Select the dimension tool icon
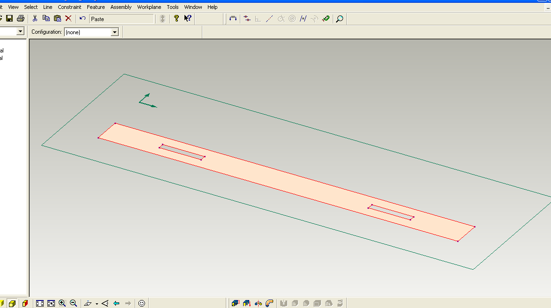This screenshot has width=551, height=308. tap(233, 19)
